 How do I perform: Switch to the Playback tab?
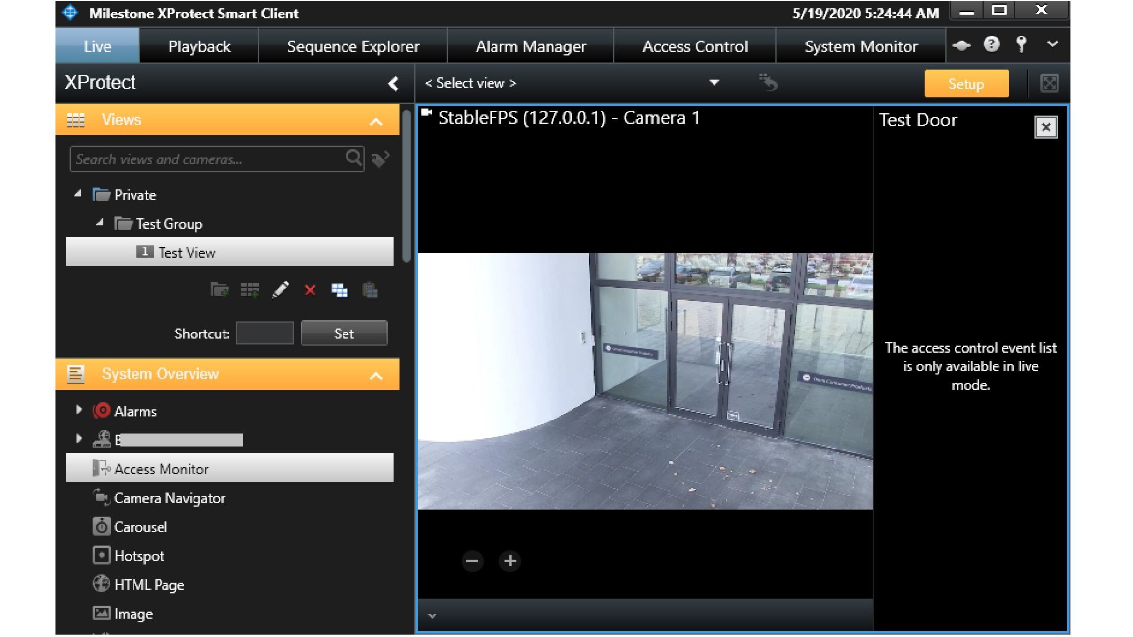pos(199,46)
